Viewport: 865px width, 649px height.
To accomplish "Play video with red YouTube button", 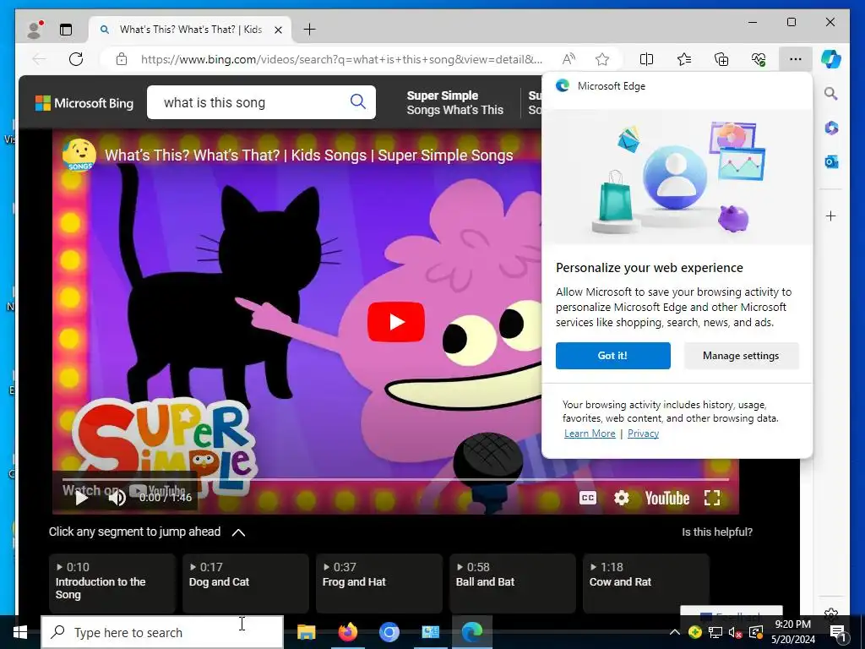I will point(396,322).
